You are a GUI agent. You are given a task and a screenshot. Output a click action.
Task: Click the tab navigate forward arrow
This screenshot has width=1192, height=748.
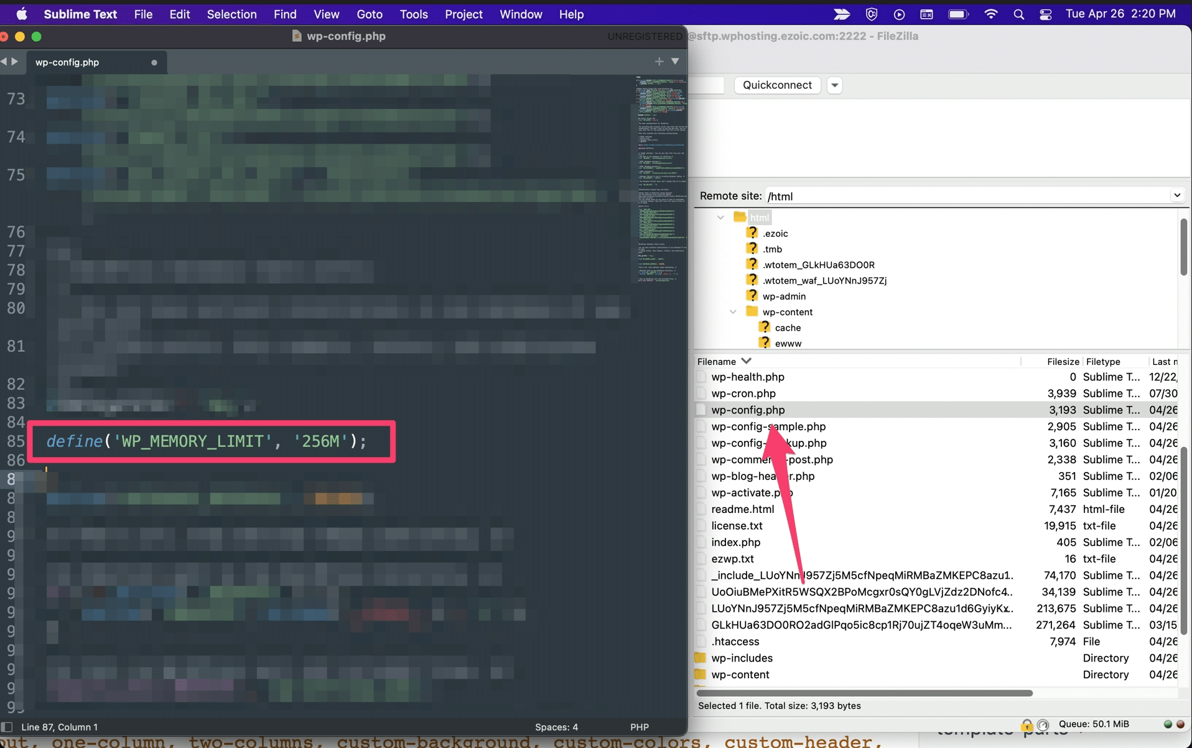tap(15, 62)
